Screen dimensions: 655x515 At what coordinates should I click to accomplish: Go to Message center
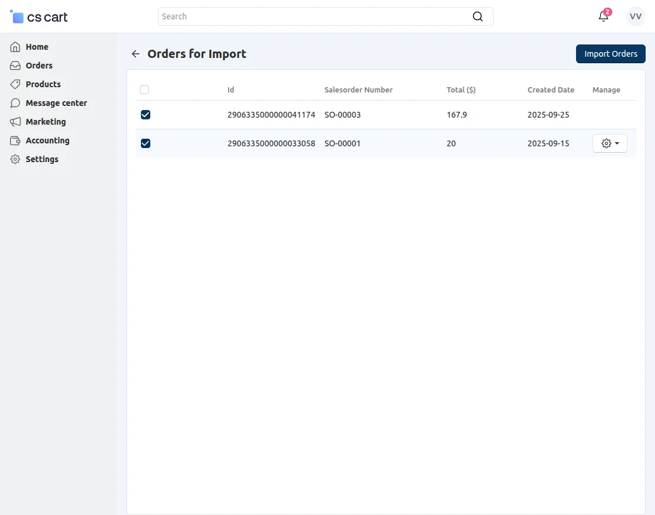pyautogui.click(x=56, y=103)
